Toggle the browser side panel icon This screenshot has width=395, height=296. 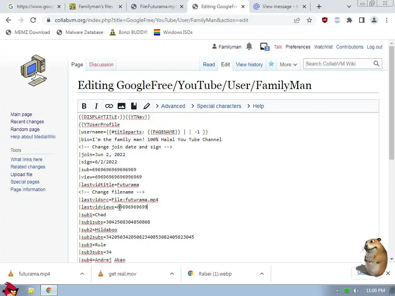(x=362, y=20)
